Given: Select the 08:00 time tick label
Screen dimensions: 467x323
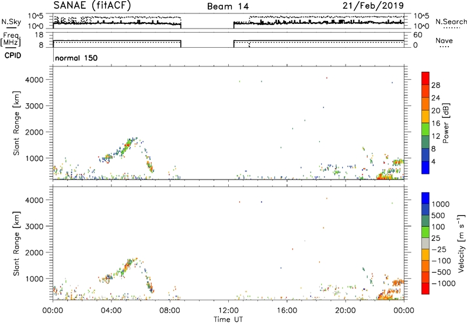Looking at the screenshot, I should click(170, 311).
